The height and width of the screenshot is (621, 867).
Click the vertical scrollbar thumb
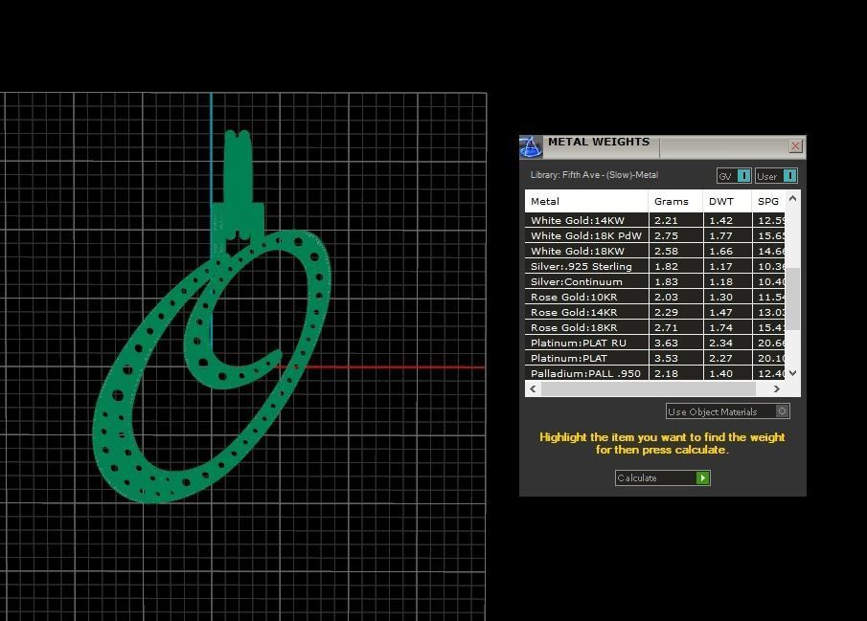coord(792,299)
